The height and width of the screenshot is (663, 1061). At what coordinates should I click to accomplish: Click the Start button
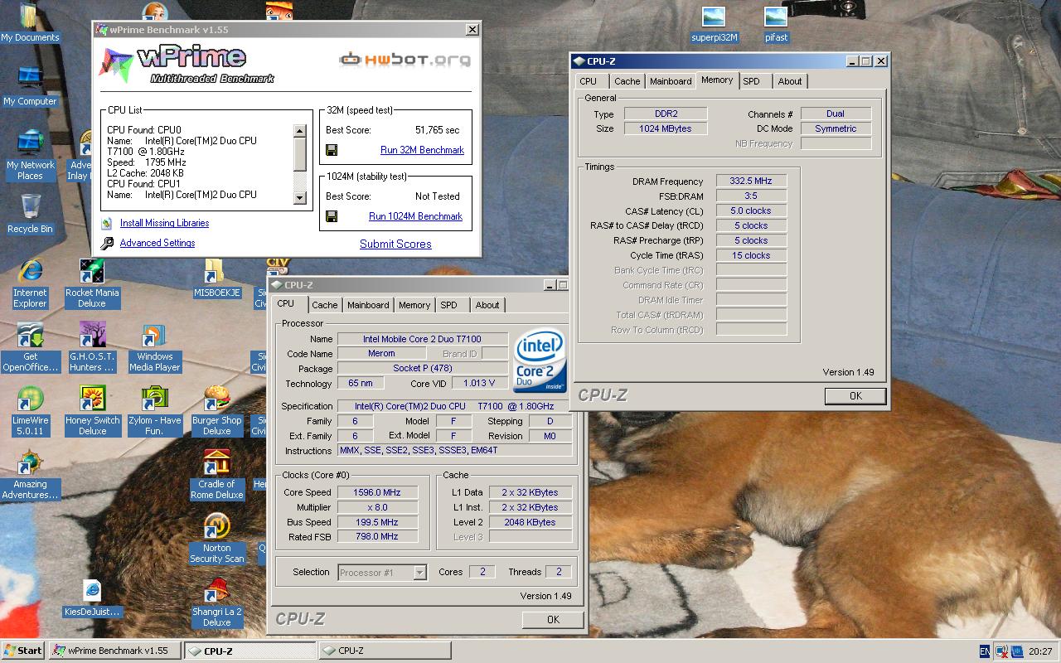click(23, 651)
